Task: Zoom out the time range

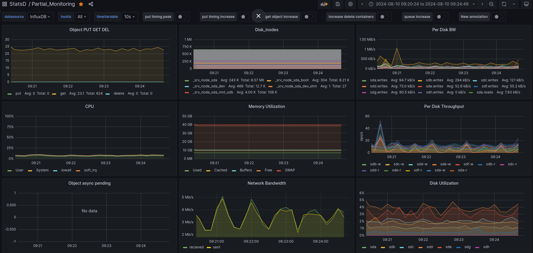Action: click(491, 4)
